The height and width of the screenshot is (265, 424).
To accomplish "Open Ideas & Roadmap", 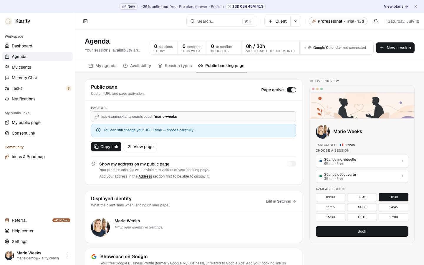I will (x=37, y=157).
